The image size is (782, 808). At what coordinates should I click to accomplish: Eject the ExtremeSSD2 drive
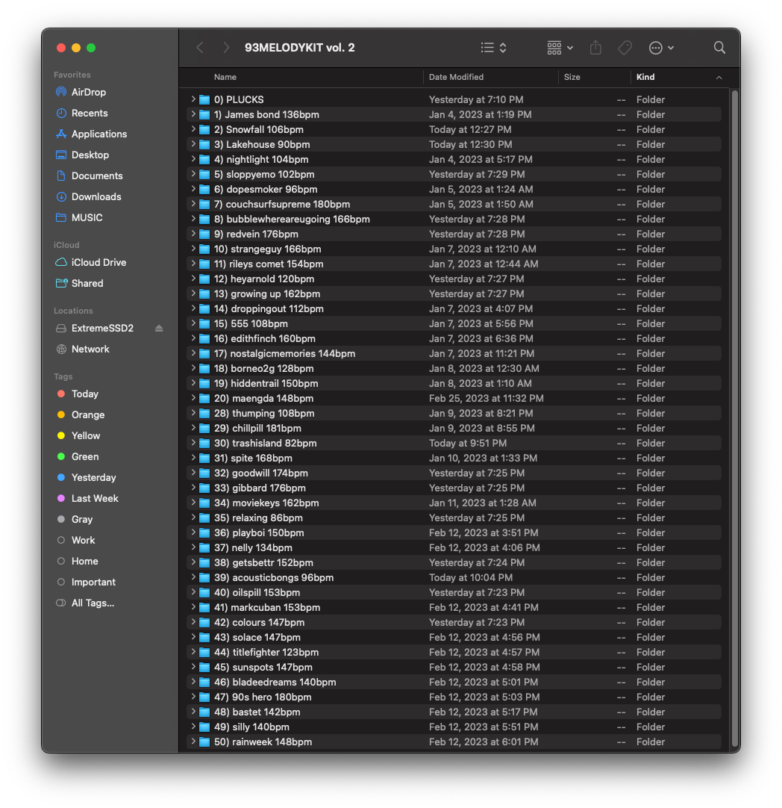pos(158,329)
